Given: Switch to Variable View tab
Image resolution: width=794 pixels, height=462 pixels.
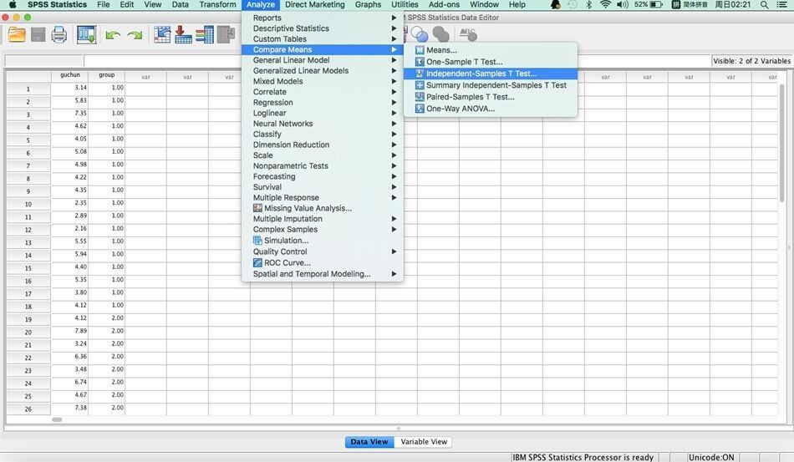Looking at the screenshot, I should pyautogui.click(x=424, y=442).
